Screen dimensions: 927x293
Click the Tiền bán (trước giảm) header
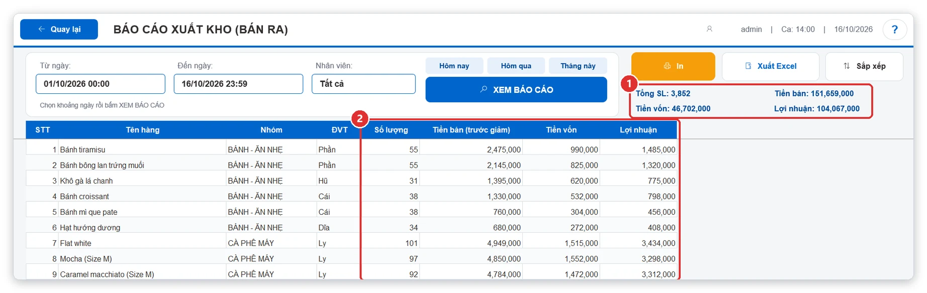[x=472, y=130]
